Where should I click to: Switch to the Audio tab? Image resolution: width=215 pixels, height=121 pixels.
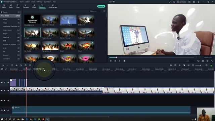pyautogui.click(x=11, y=6)
